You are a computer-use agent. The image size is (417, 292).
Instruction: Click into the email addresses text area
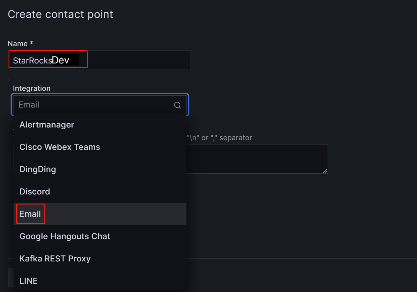256,159
